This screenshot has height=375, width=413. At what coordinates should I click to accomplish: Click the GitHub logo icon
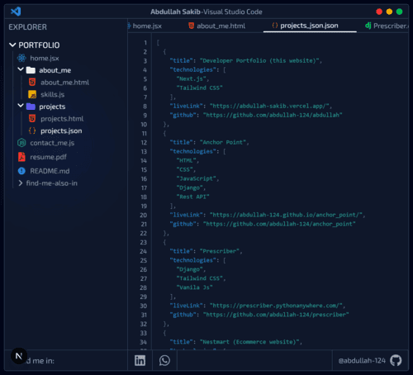point(396,360)
